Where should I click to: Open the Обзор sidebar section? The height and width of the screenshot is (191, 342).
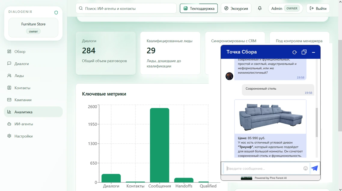tap(33, 52)
